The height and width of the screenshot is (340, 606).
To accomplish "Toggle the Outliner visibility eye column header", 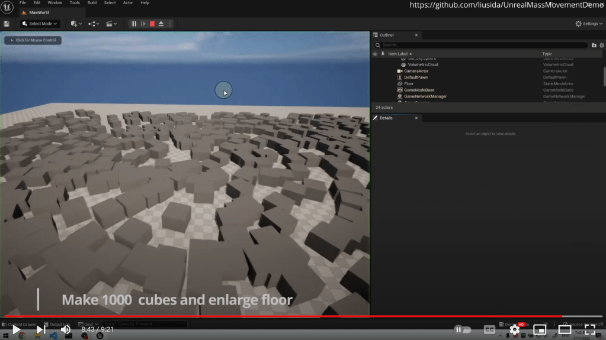I will pyautogui.click(x=374, y=54).
